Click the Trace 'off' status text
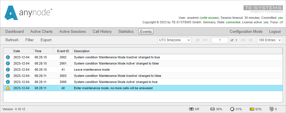The image size is (286, 113). (281, 22)
